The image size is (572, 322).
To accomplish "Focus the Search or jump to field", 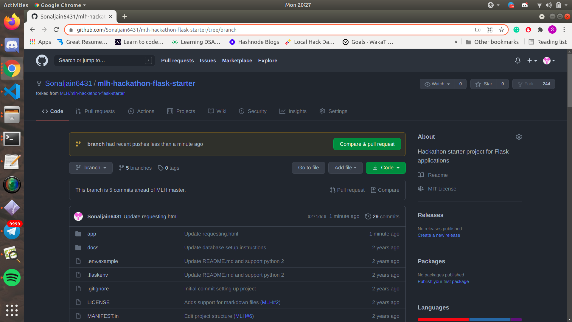I will 101,61.
